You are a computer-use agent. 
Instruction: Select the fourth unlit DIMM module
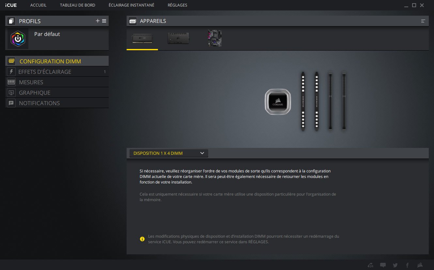[344, 101]
